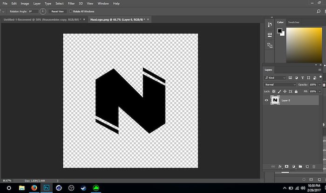Viewport: 326px width, 193px height.
Task: Lock all padlock icon in Layers
Action: tap(296, 91)
